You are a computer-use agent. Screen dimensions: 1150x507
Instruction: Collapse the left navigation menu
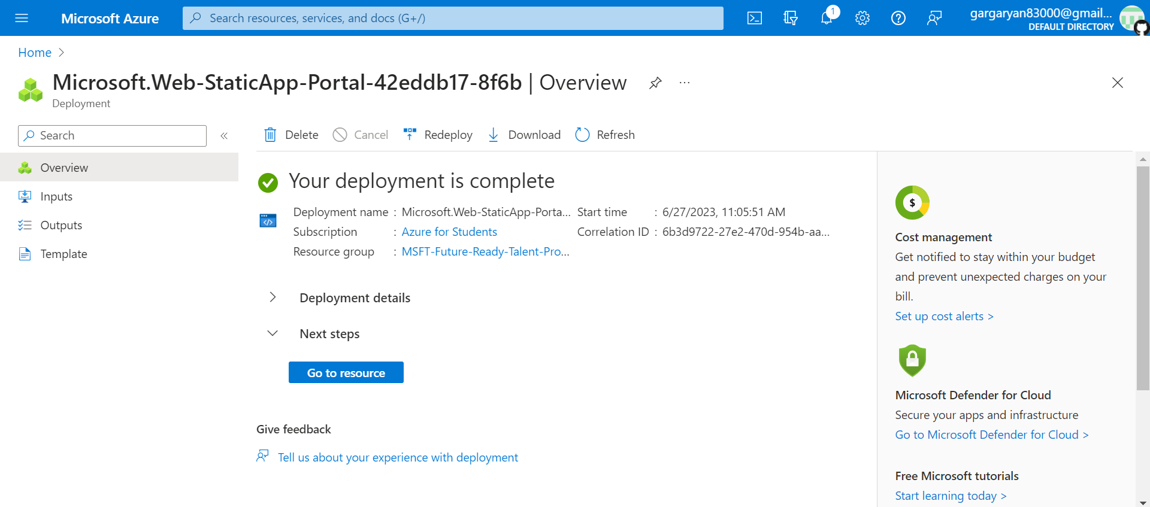(x=224, y=136)
